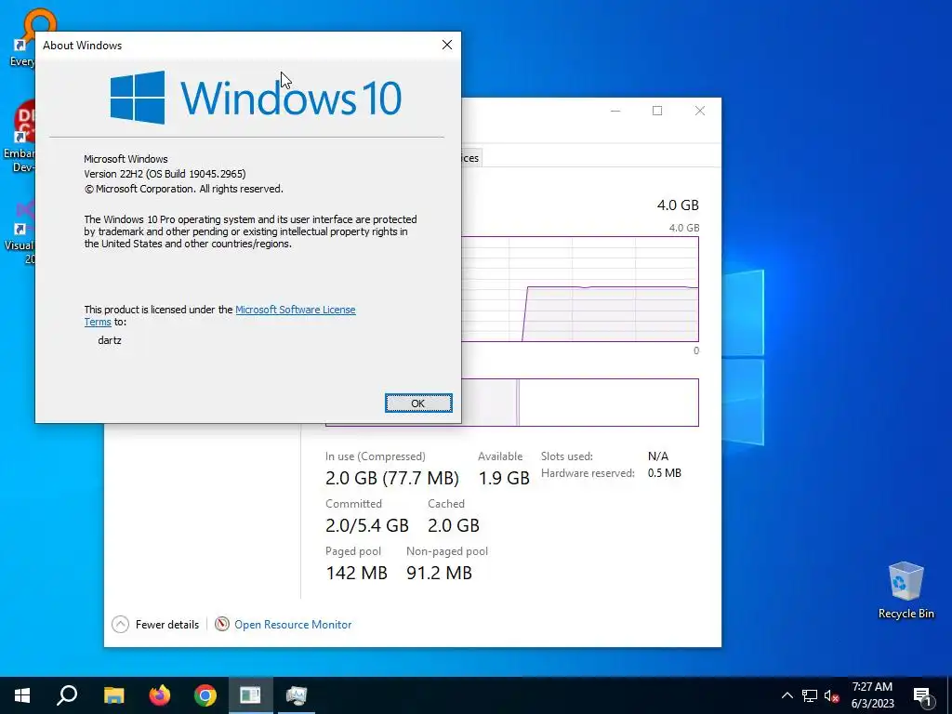Select the Recycle Bin desktop icon

[x=906, y=590]
